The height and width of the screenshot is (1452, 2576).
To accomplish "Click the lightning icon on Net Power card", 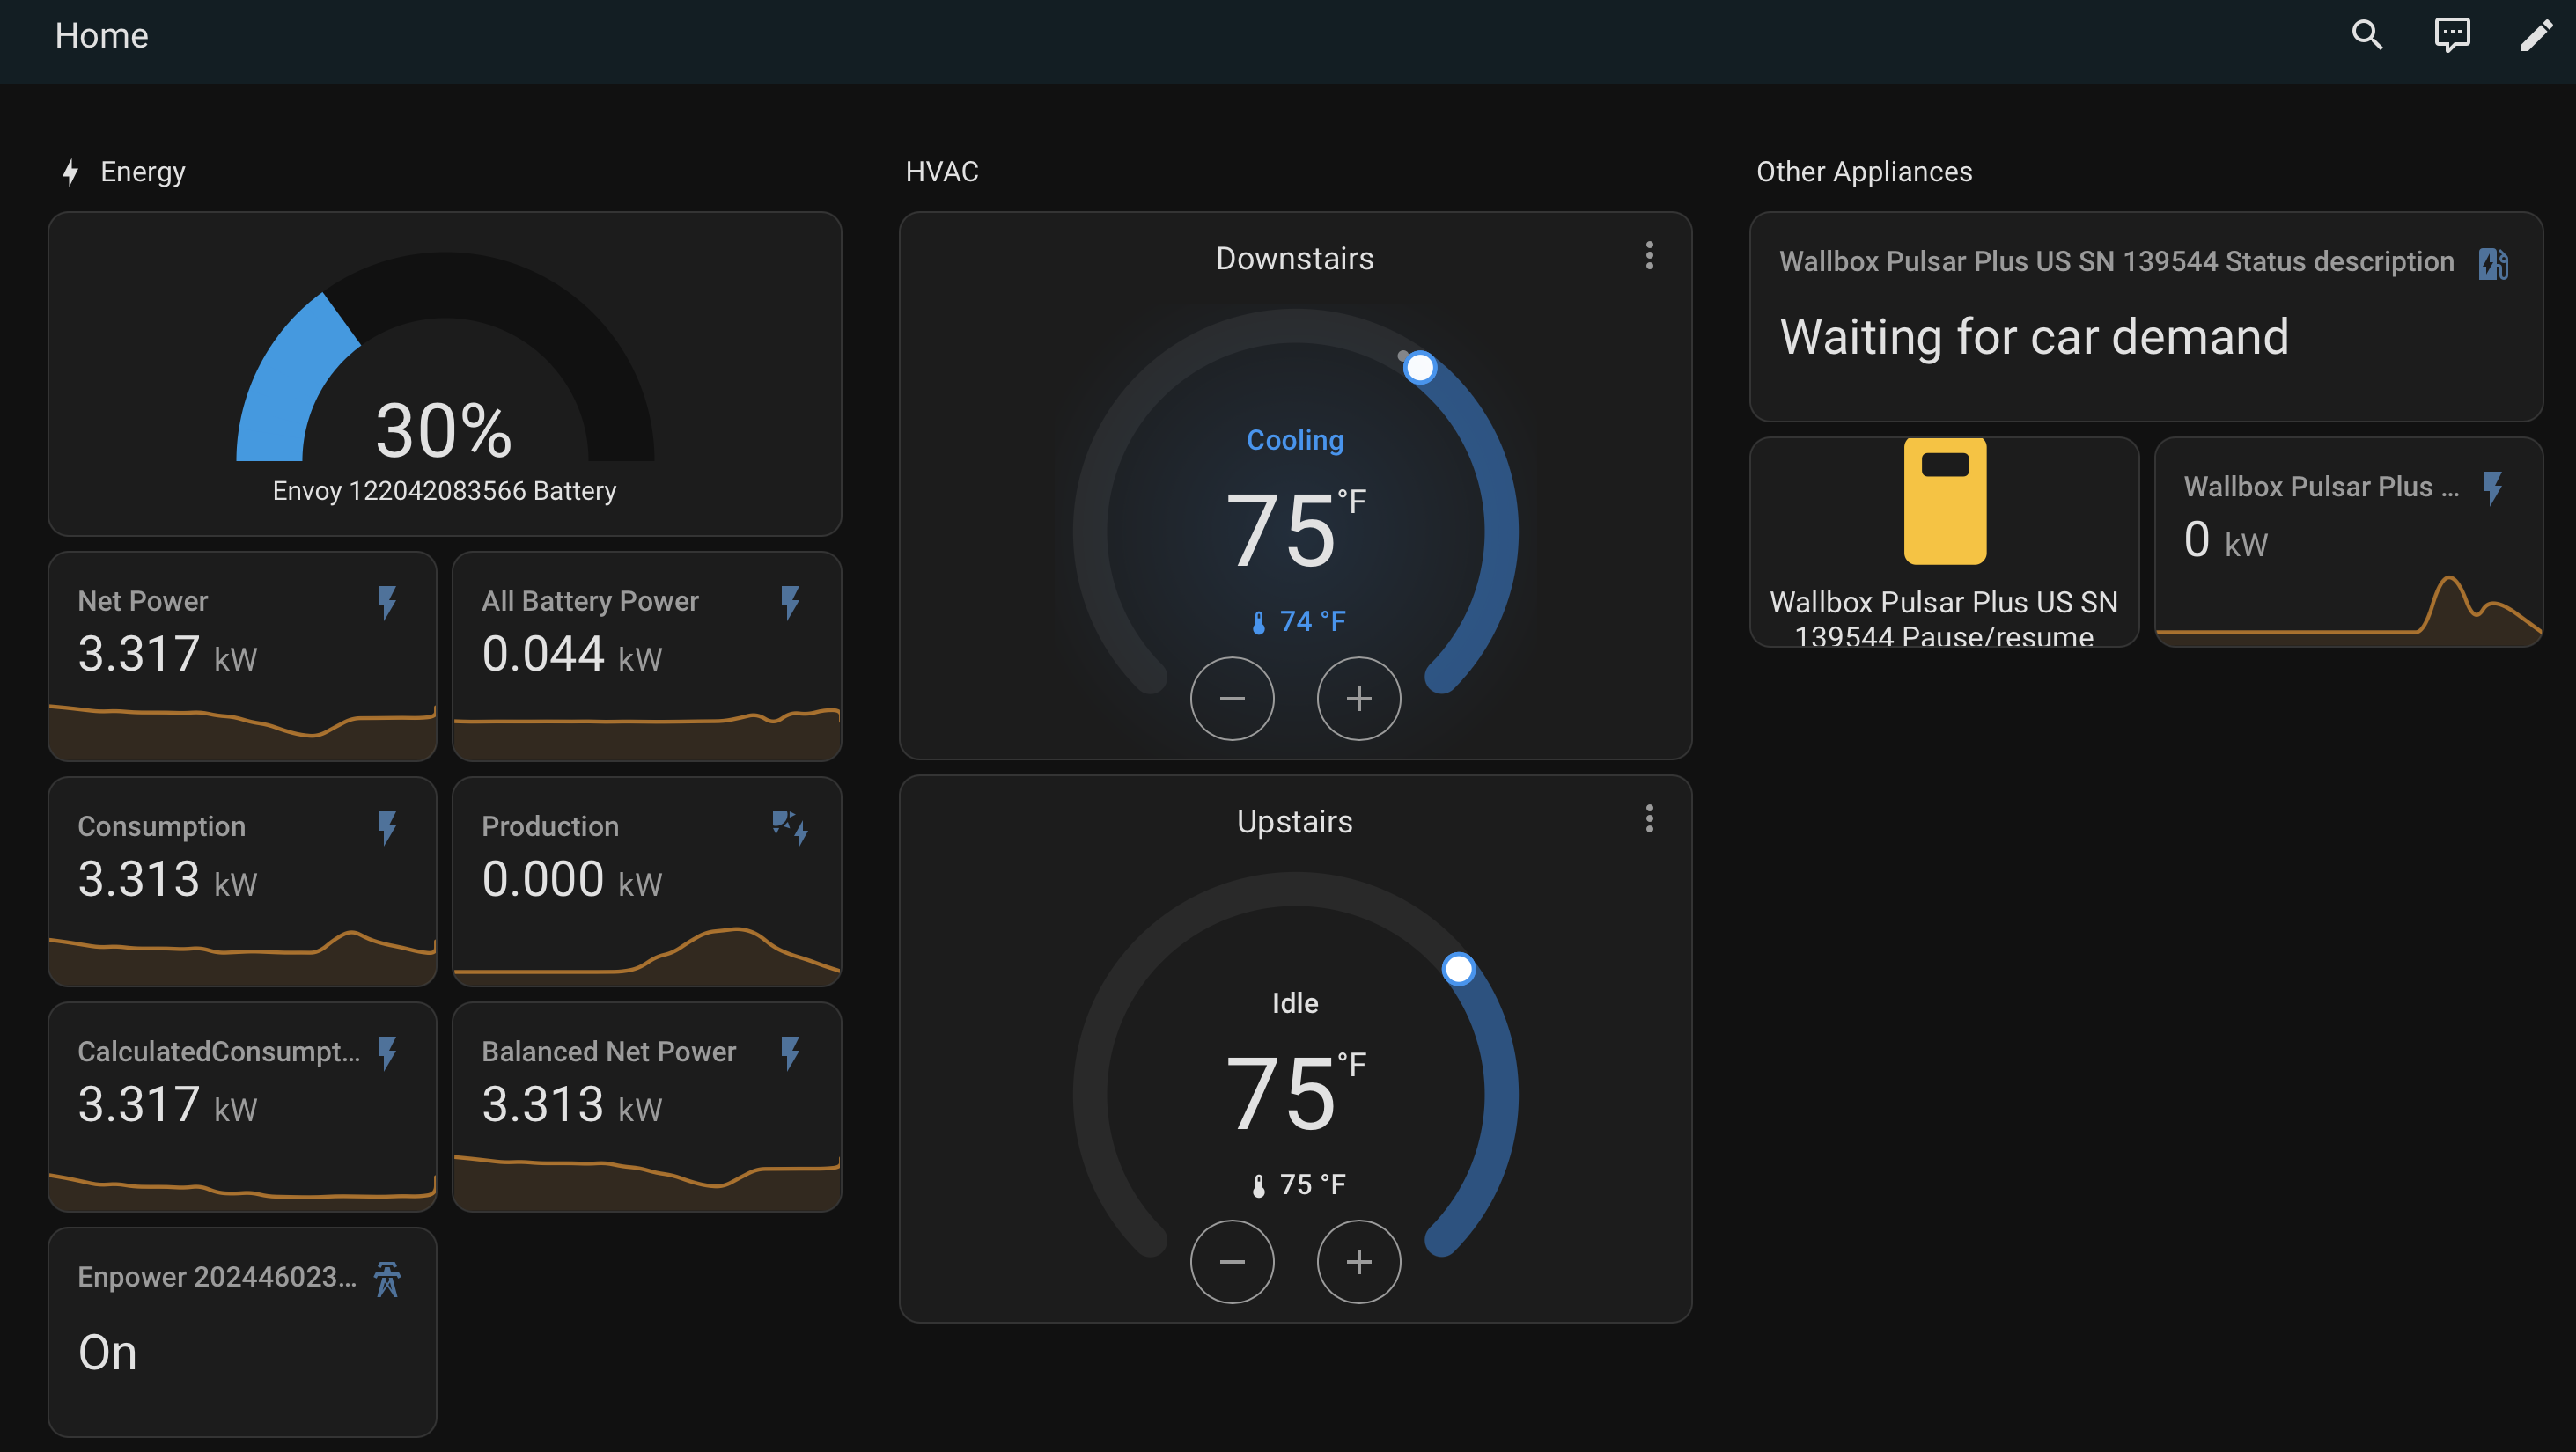I will point(387,602).
